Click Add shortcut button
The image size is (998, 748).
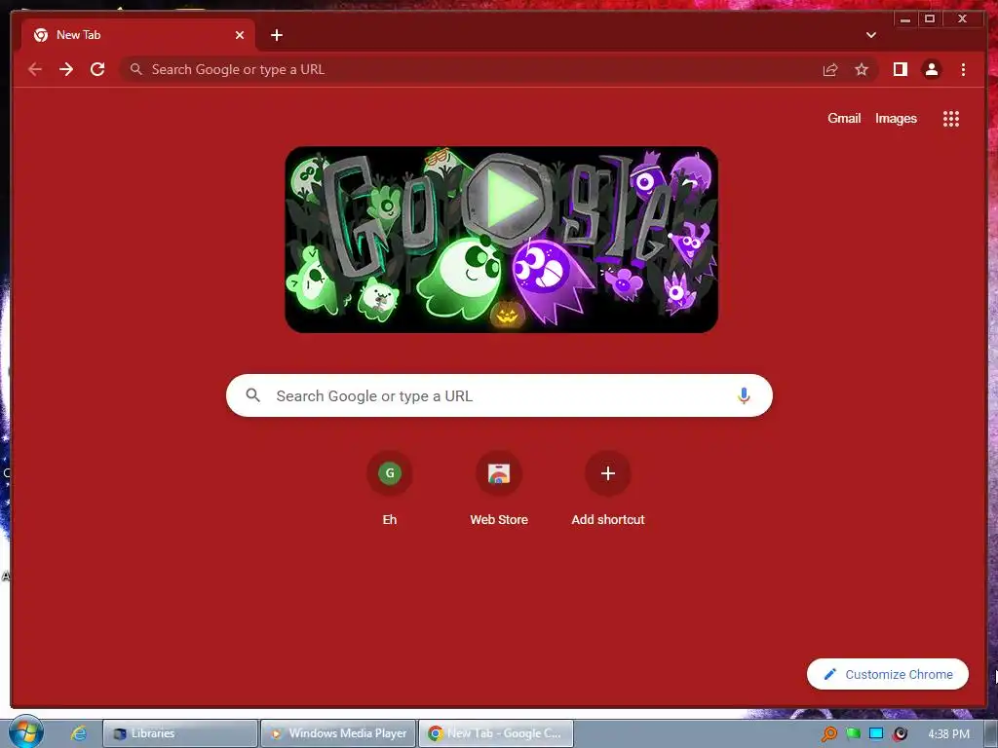click(608, 489)
